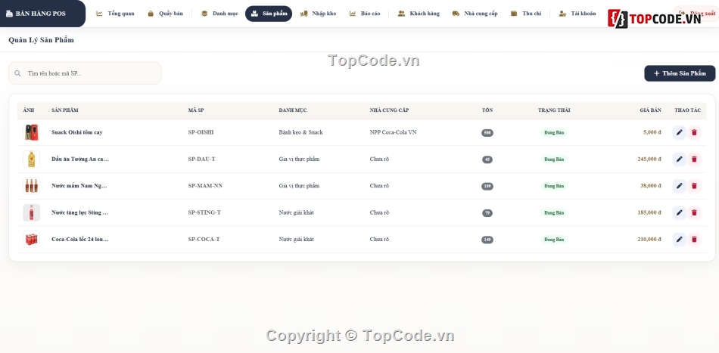
Task: Click the price 5,000 đ
Action: (x=652, y=132)
